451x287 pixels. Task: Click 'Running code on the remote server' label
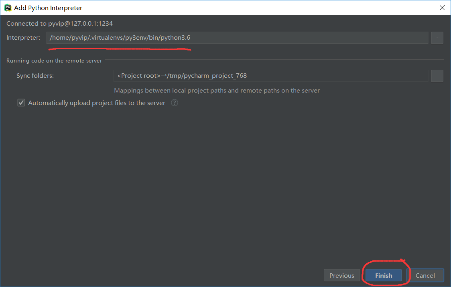click(54, 61)
